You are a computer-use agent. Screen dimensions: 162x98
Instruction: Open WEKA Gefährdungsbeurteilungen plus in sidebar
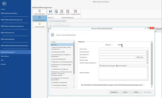point(12,20)
